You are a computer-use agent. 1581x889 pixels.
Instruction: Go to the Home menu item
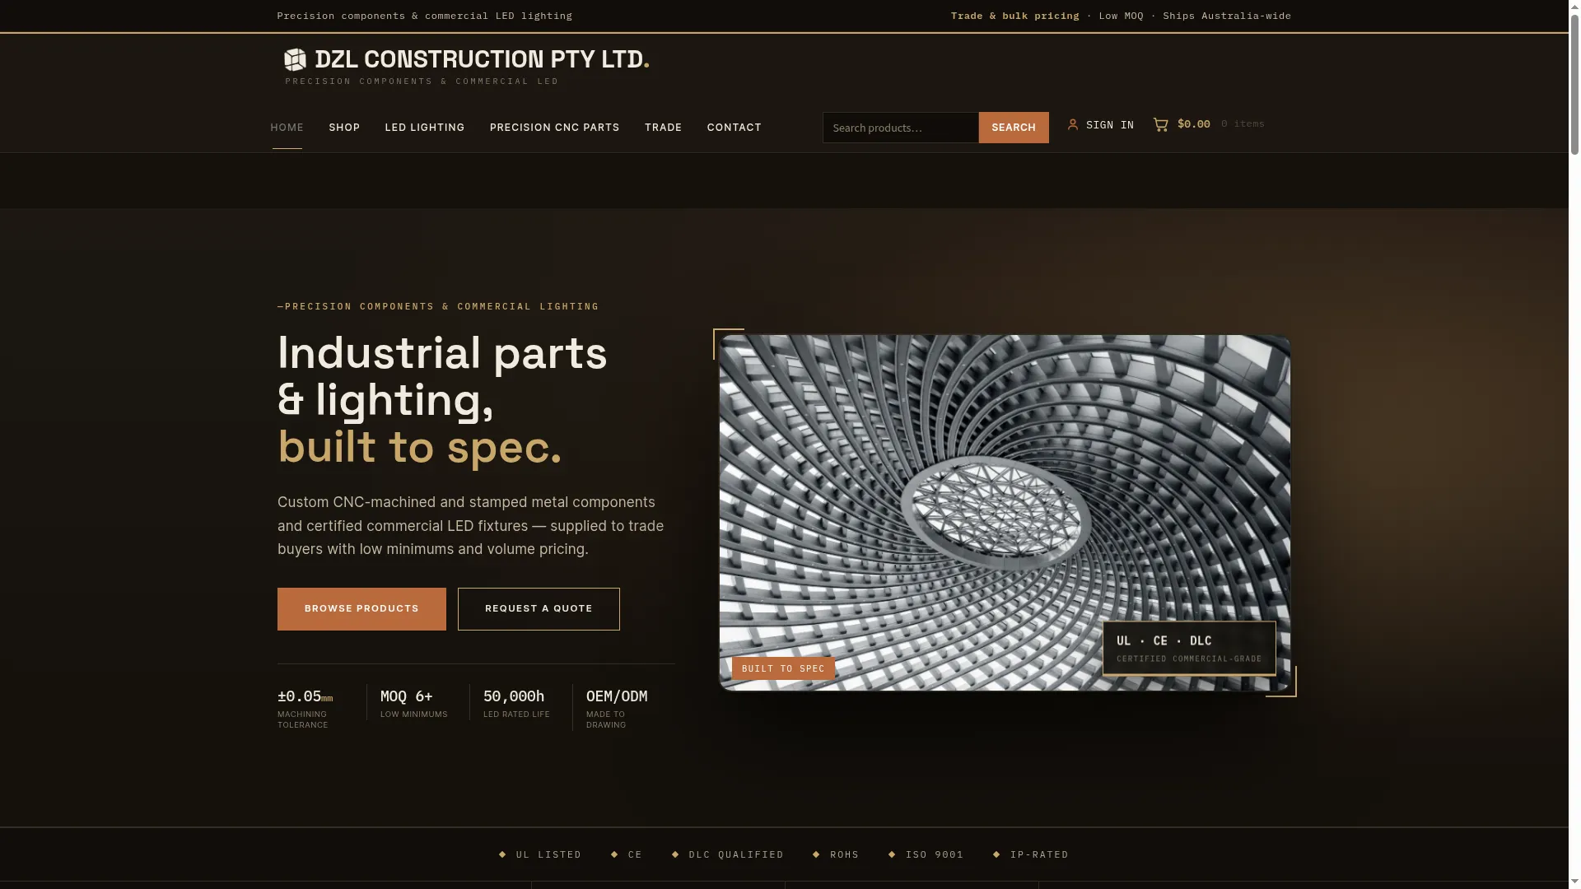click(287, 127)
